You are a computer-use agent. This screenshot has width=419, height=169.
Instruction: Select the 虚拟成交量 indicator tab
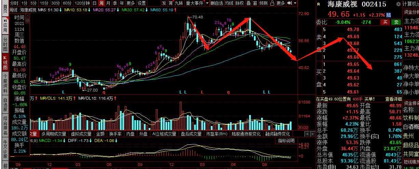tap(81, 134)
